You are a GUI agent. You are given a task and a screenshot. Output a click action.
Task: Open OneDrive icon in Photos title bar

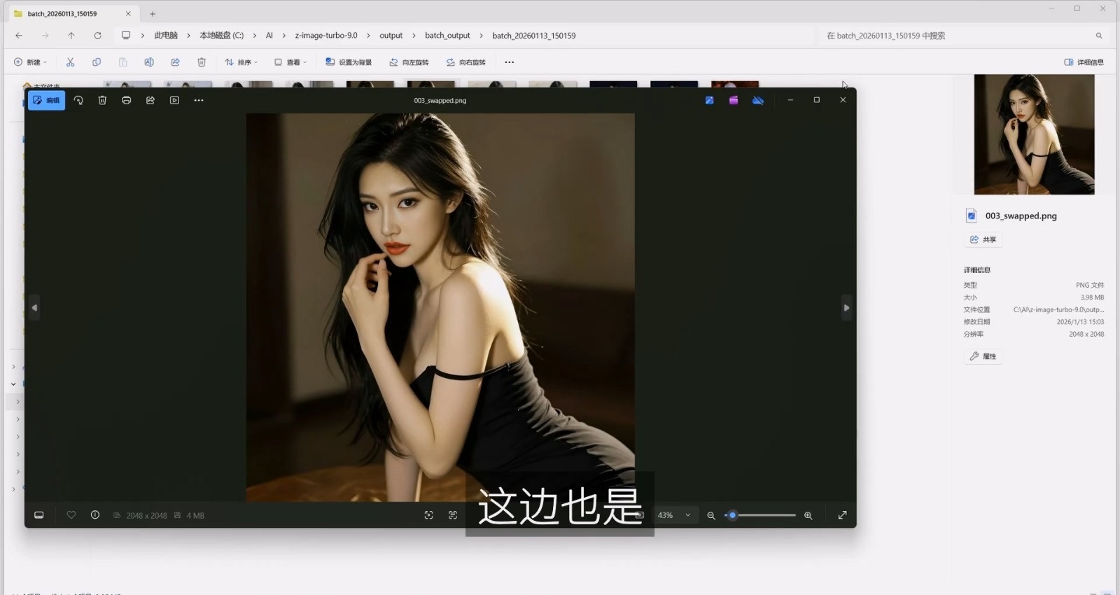(758, 100)
